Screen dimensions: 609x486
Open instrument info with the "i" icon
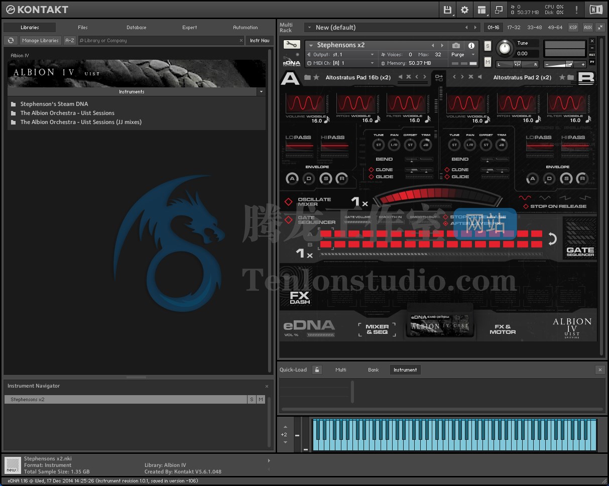471,45
